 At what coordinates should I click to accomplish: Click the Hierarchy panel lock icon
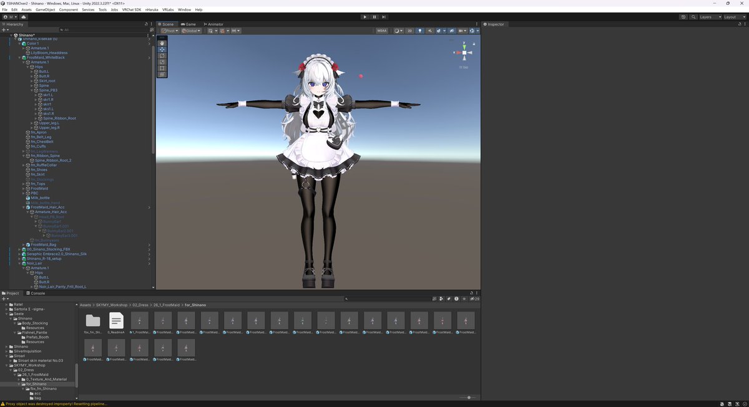147,24
